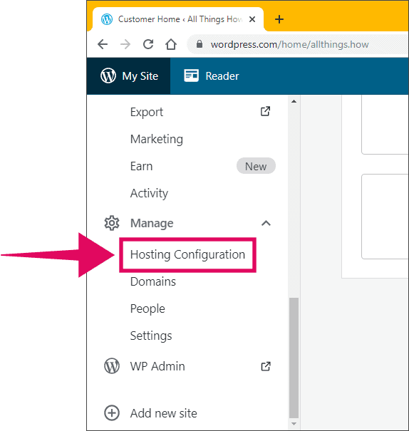Go to browser home icon
This screenshot has height=431, width=409.
(171, 44)
